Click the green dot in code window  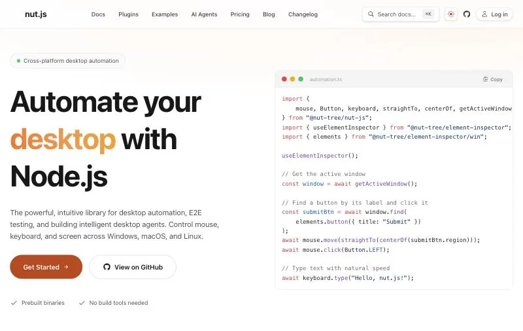coord(301,79)
